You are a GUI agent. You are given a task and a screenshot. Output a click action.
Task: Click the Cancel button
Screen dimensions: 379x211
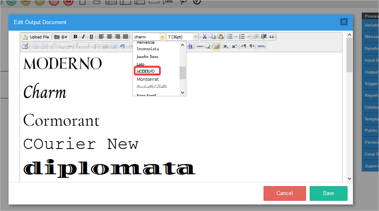coord(284,193)
